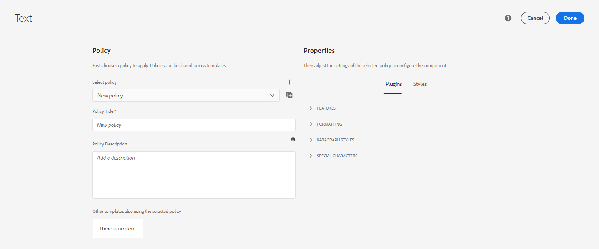Click the info icon near Policy Description

[293, 139]
